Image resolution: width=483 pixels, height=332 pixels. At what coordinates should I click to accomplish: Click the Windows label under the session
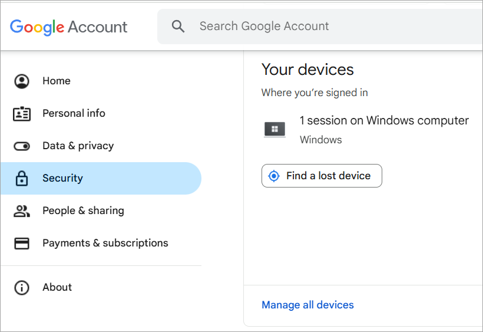point(320,140)
